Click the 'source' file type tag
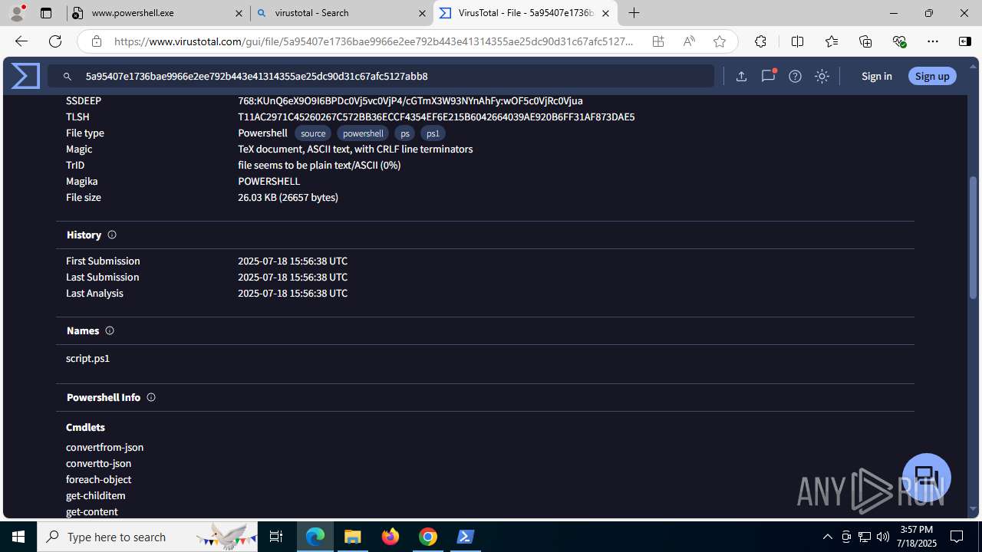 click(x=313, y=133)
